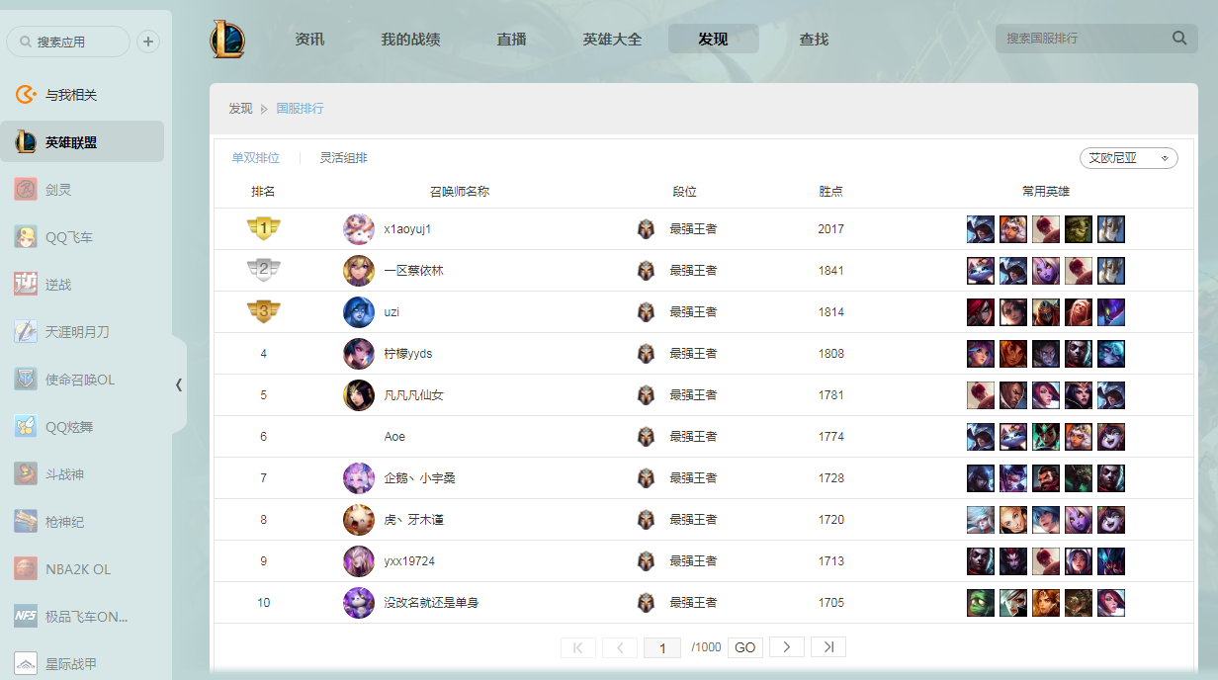Click summoner name yxx19724

coord(409,561)
